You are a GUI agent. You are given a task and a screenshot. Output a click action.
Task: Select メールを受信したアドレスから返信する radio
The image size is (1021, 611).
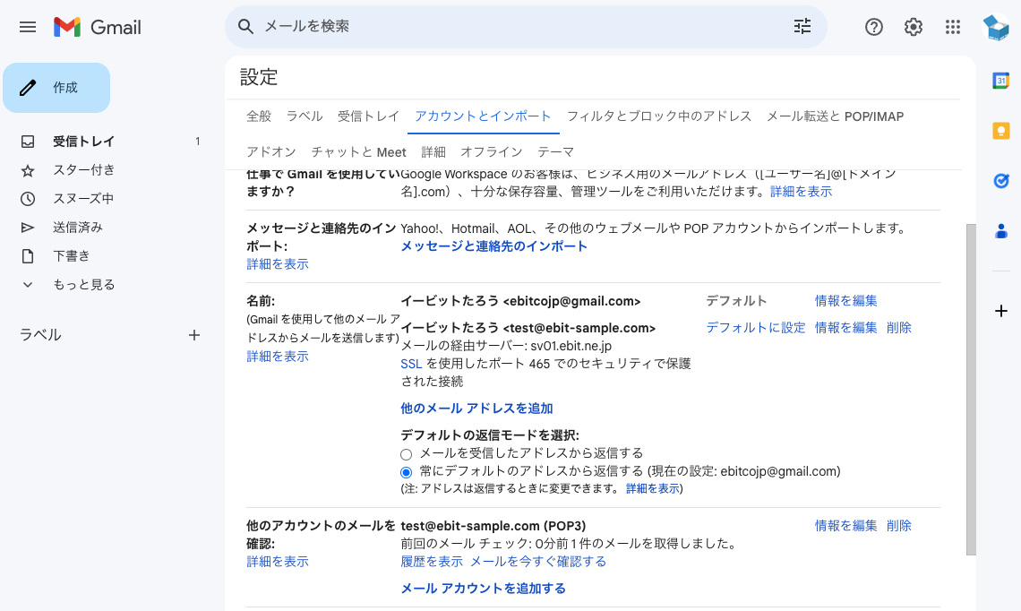point(407,454)
